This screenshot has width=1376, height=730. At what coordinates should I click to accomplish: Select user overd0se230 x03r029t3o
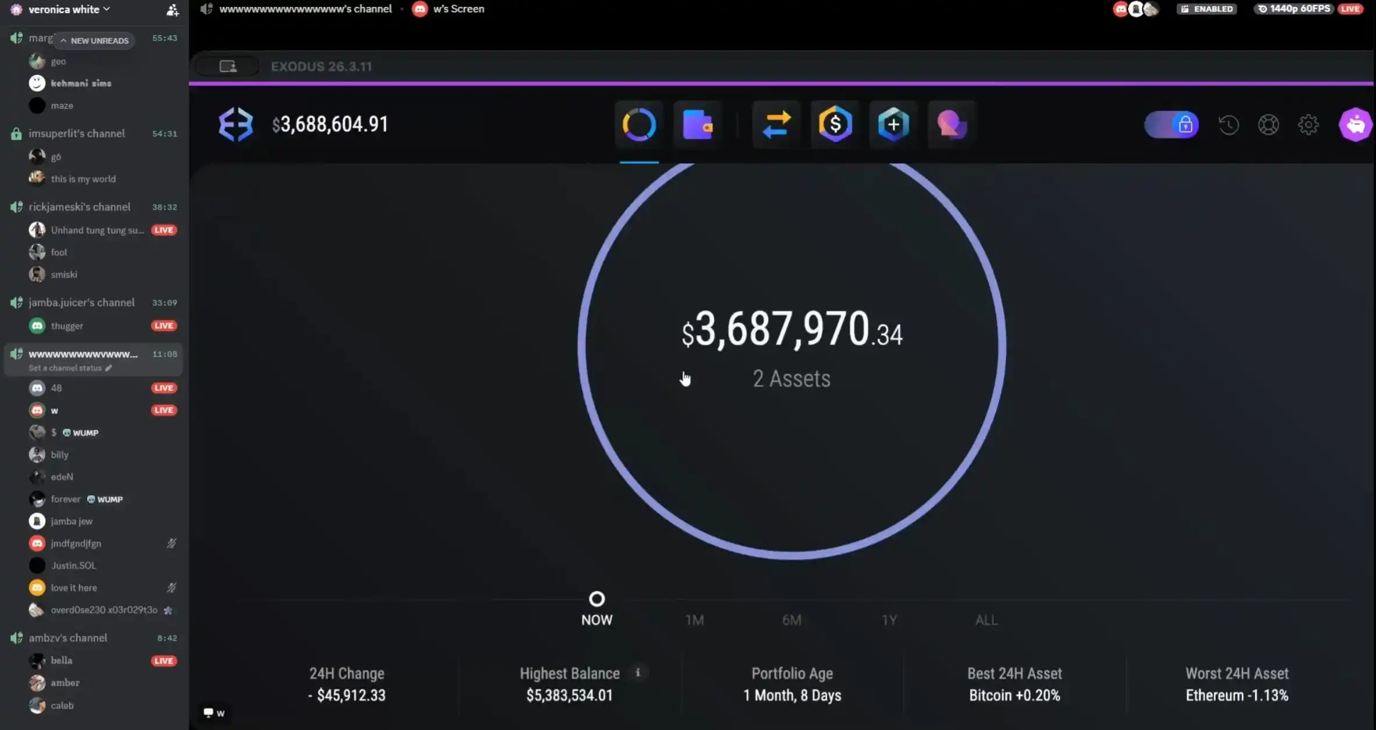pos(103,610)
